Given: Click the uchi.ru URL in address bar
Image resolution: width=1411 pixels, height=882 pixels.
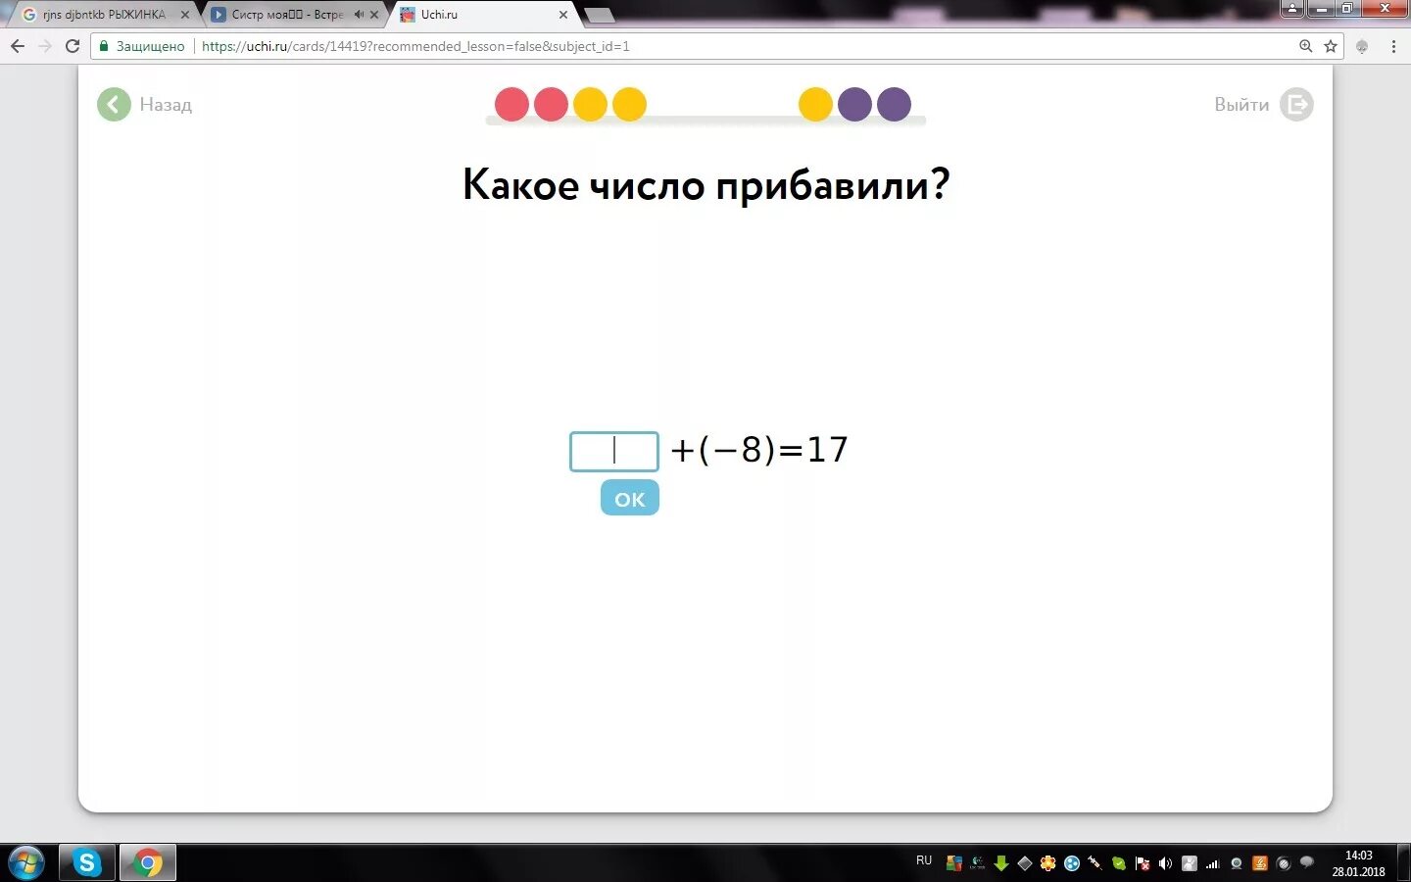Looking at the screenshot, I should [x=415, y=46].
